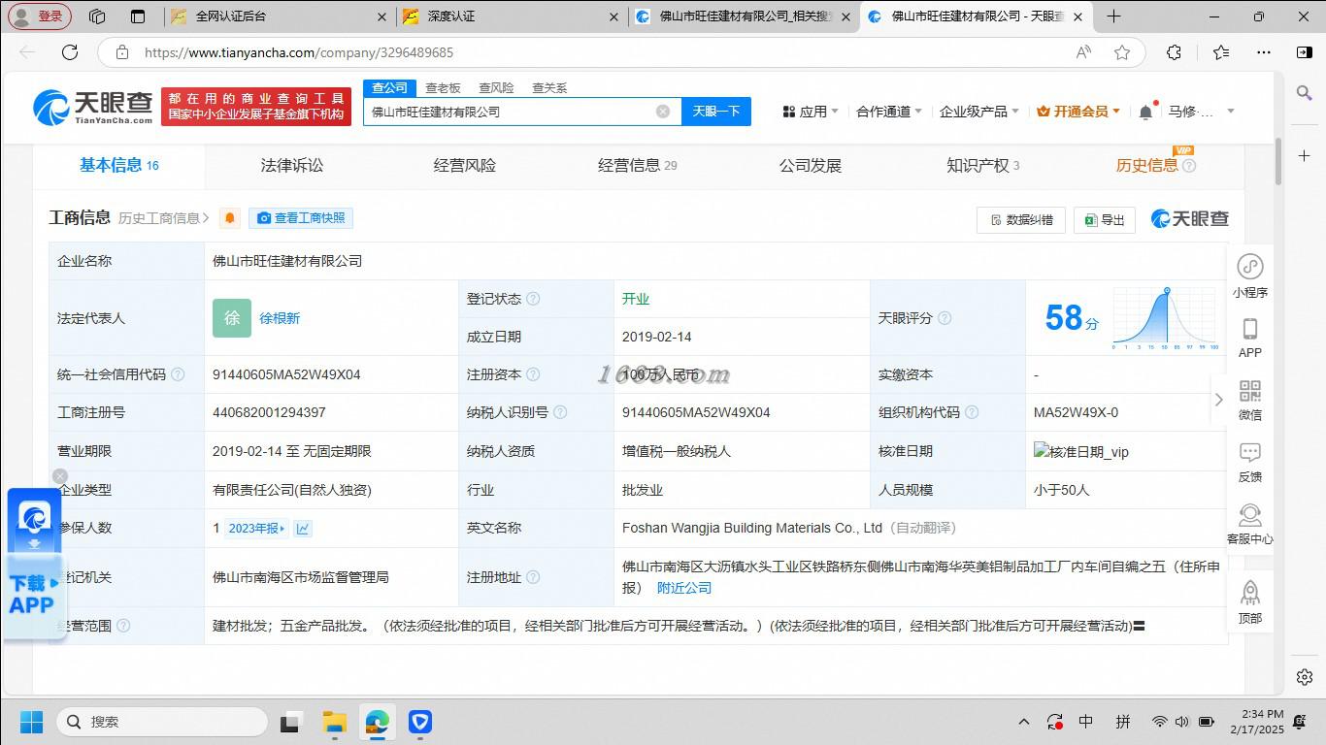
Task: Open the 小程序 sidebar icon
Action: [1250, 275]
